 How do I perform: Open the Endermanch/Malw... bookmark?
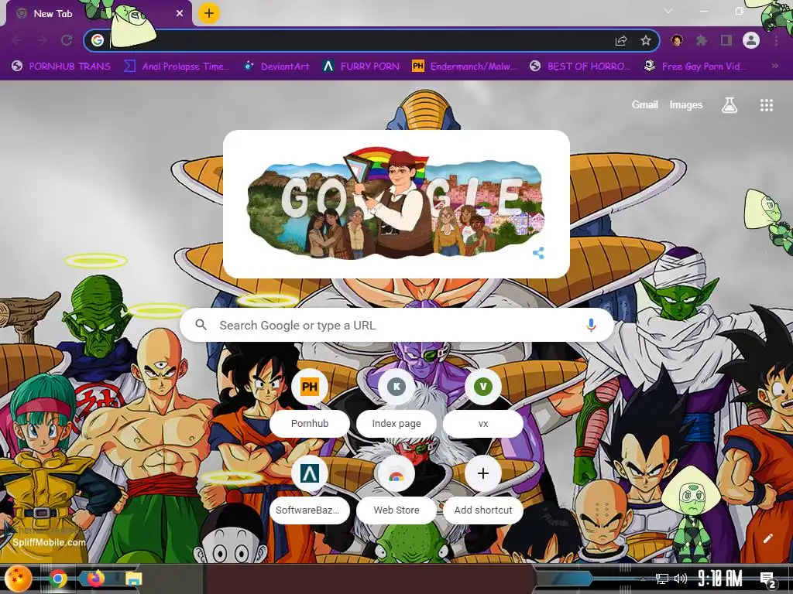(465, 67)
